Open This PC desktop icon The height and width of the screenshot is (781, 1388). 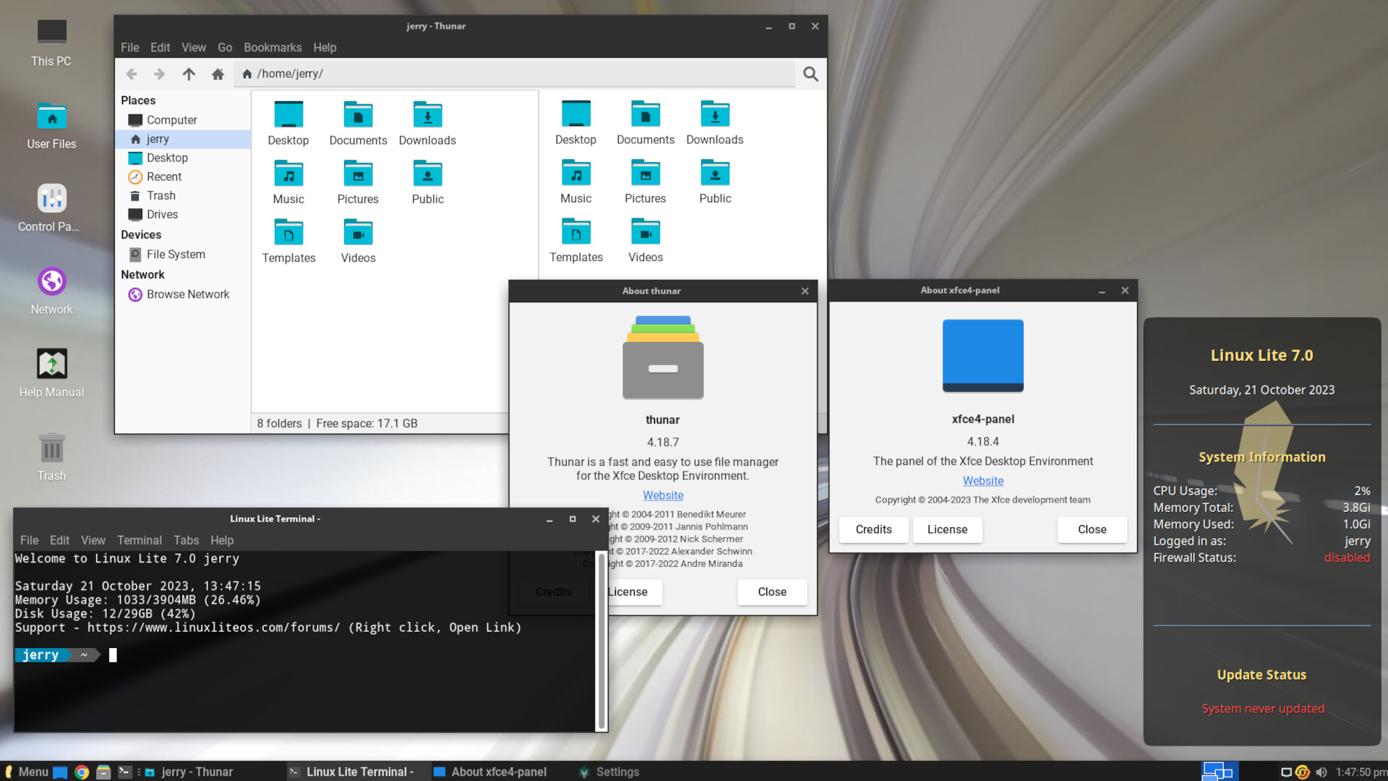coord(51,43)
